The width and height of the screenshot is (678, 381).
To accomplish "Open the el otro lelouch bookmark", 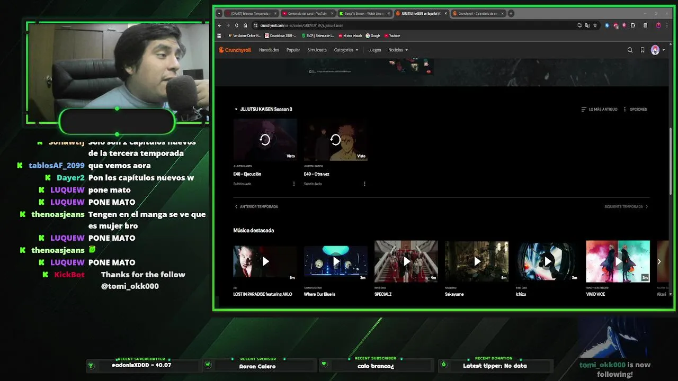I will click(x=350, y=35).
